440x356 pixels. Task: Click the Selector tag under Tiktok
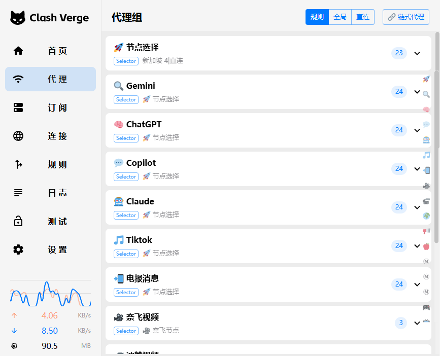[x=126, y=254]
